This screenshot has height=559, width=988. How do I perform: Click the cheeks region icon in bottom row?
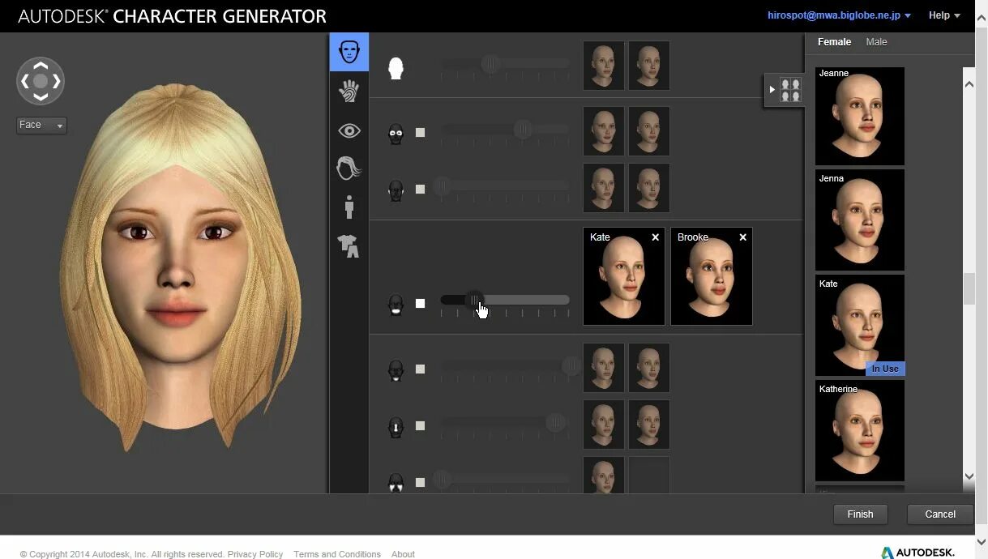[x=396, y=484]
